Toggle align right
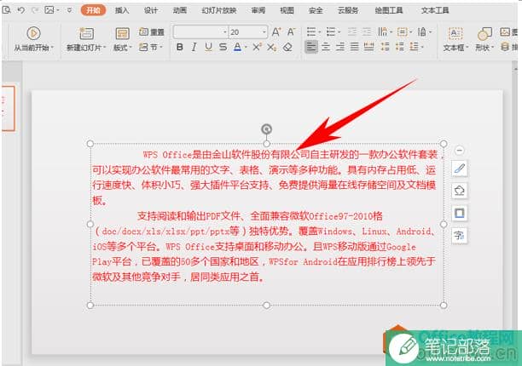The height and width of the screenshot is (366, 522). tap(340, 47)
